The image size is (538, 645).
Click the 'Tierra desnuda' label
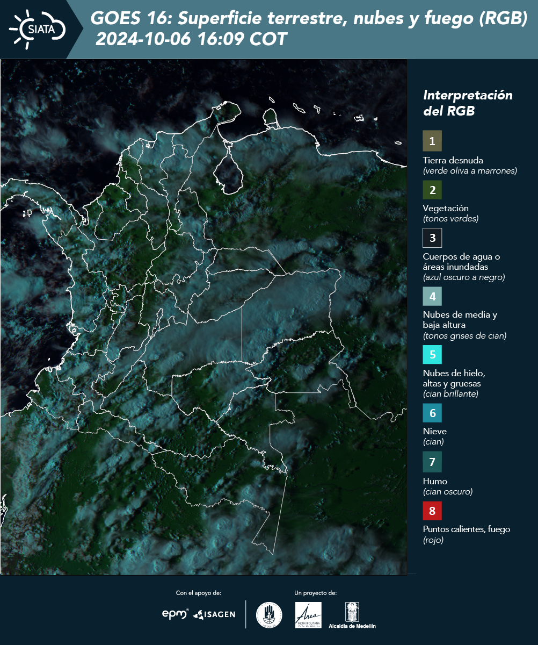tap(453, 160)
